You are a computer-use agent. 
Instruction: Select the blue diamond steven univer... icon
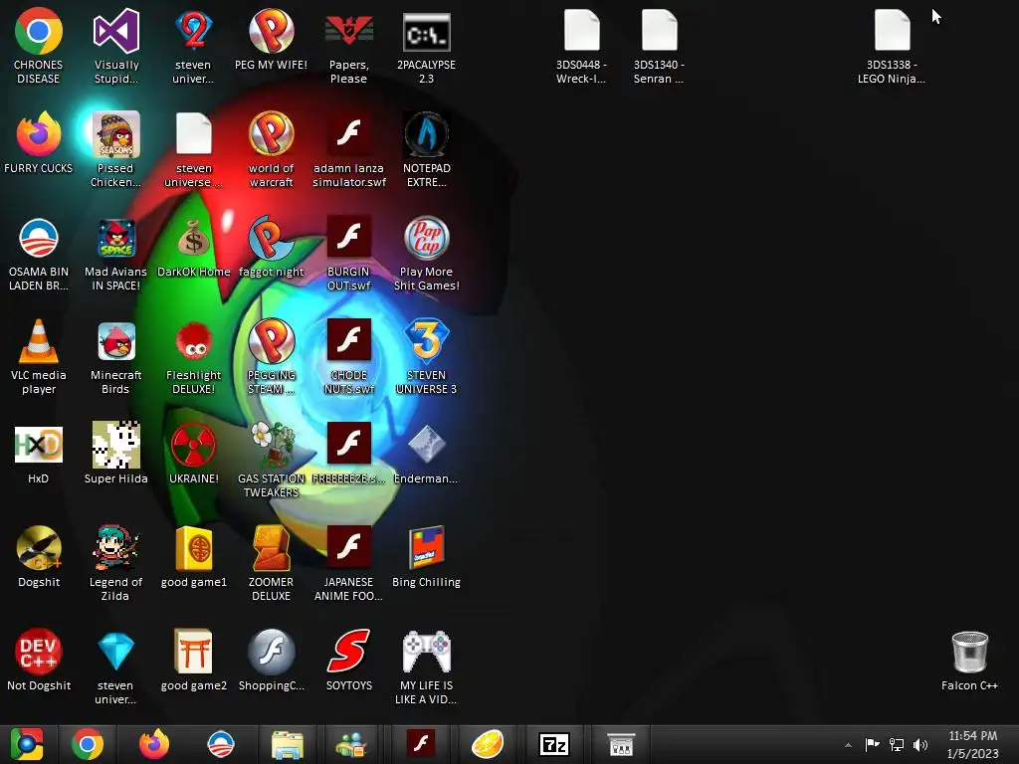[x=115, y=667]
